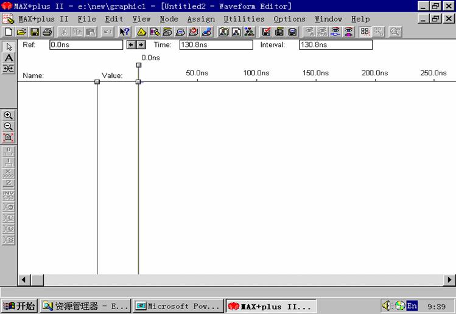Image resolution: width=456 pixels, height=314 pixels.
Task: Open the File menu
Action: [86, 19]
